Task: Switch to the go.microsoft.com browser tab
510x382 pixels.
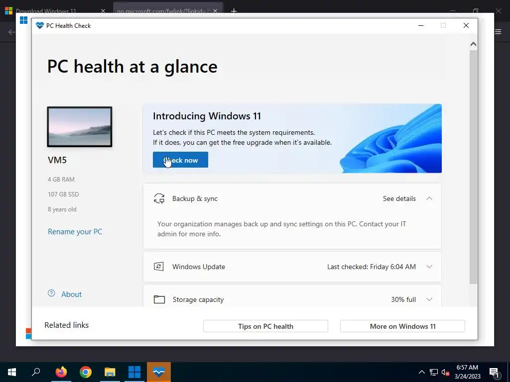Action: point(163,11)
